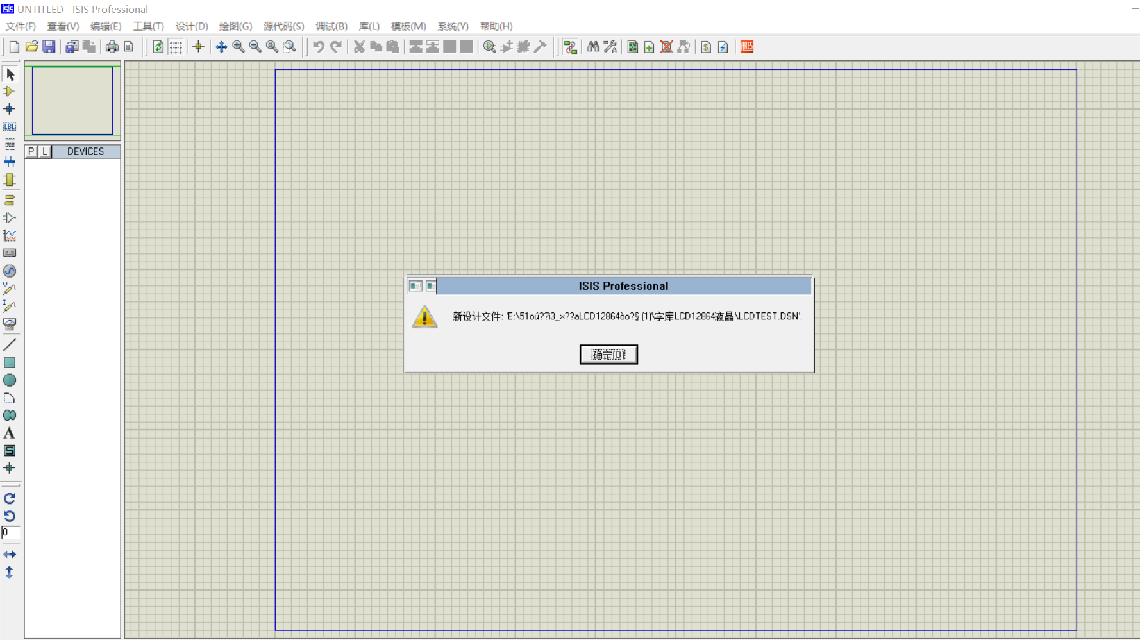Open the 库(L) menu
The height and width of the screenshot is (640, 1140).
[x=369, y=26]
